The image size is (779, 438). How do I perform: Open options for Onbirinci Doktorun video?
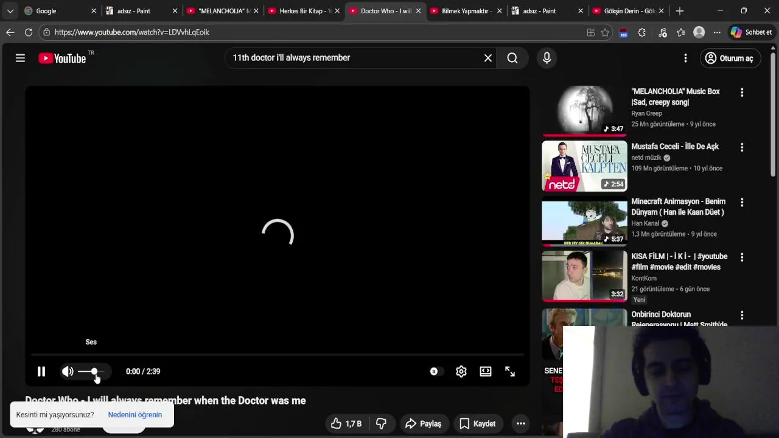742,315
